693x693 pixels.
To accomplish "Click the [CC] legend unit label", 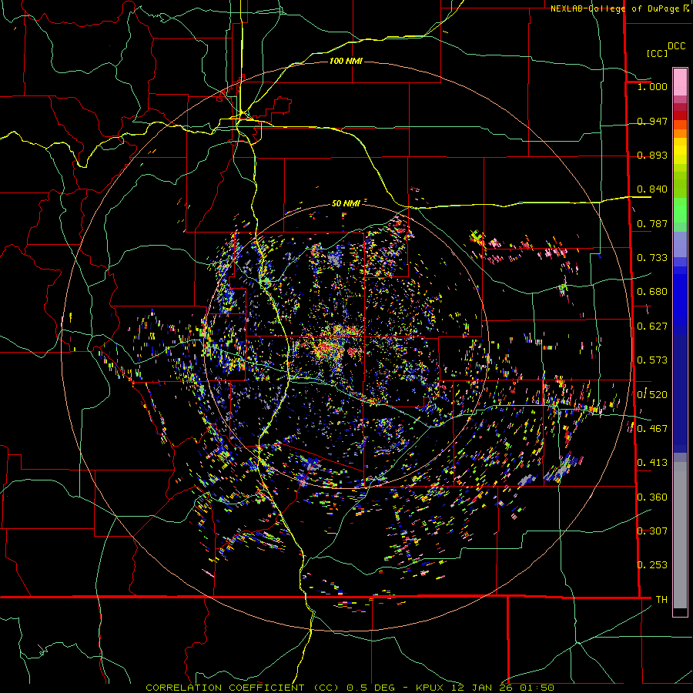I will (657, 53).
